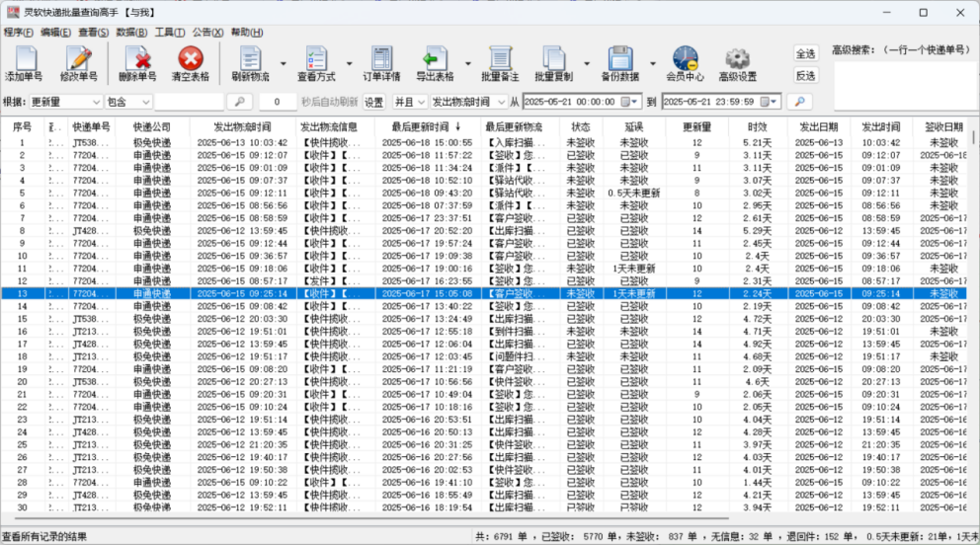This screenshot has width=980, height=545.
Task: Sort by 状态 column header
Action: 580,126
